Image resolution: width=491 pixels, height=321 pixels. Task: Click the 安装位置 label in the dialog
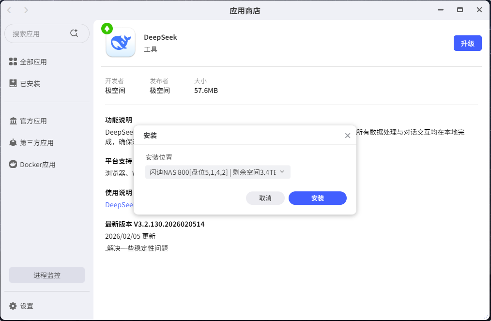point(159,157)
